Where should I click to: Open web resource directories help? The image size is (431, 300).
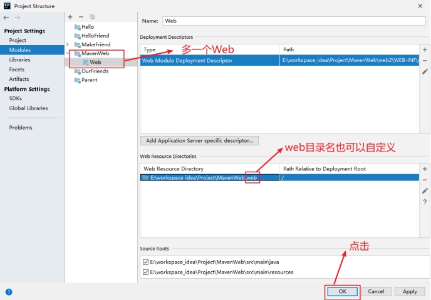tap(425, 202)
